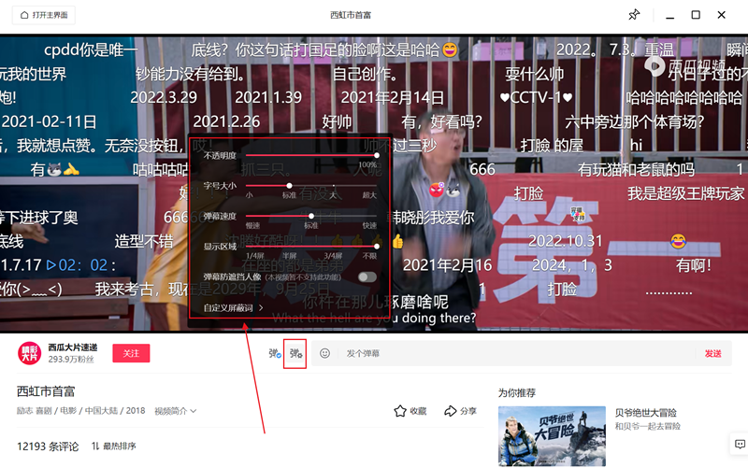Screen dimensions: 748x468
Task: Open the 贝爷绝世大冒险 recommended thumbnail
Action: pyautogui.click(x=552, y=436)
